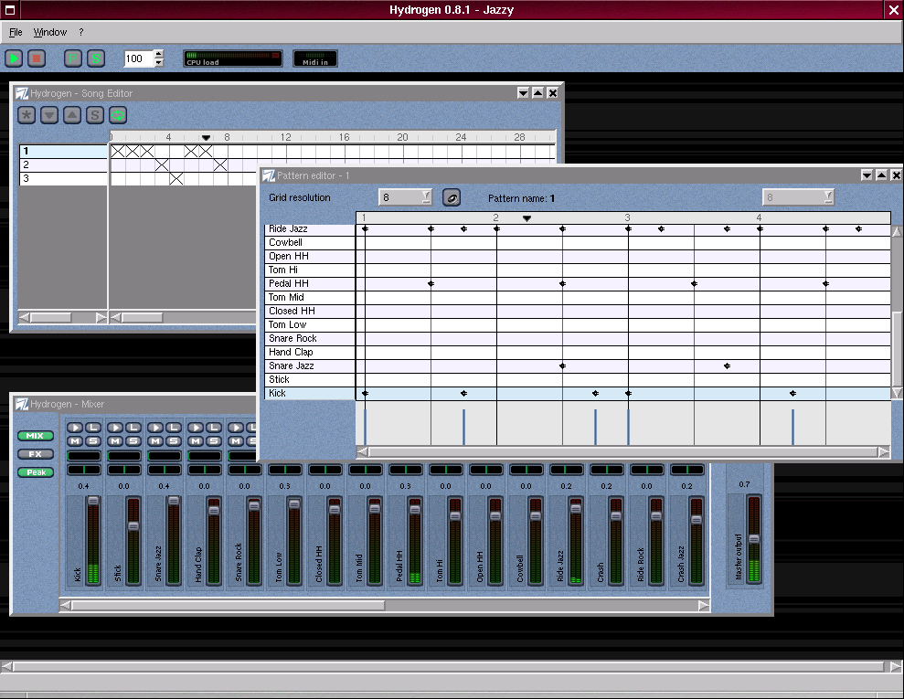Click the tempo value field showing 100
This screenshot has height=699, width=904.
point(139,58)
